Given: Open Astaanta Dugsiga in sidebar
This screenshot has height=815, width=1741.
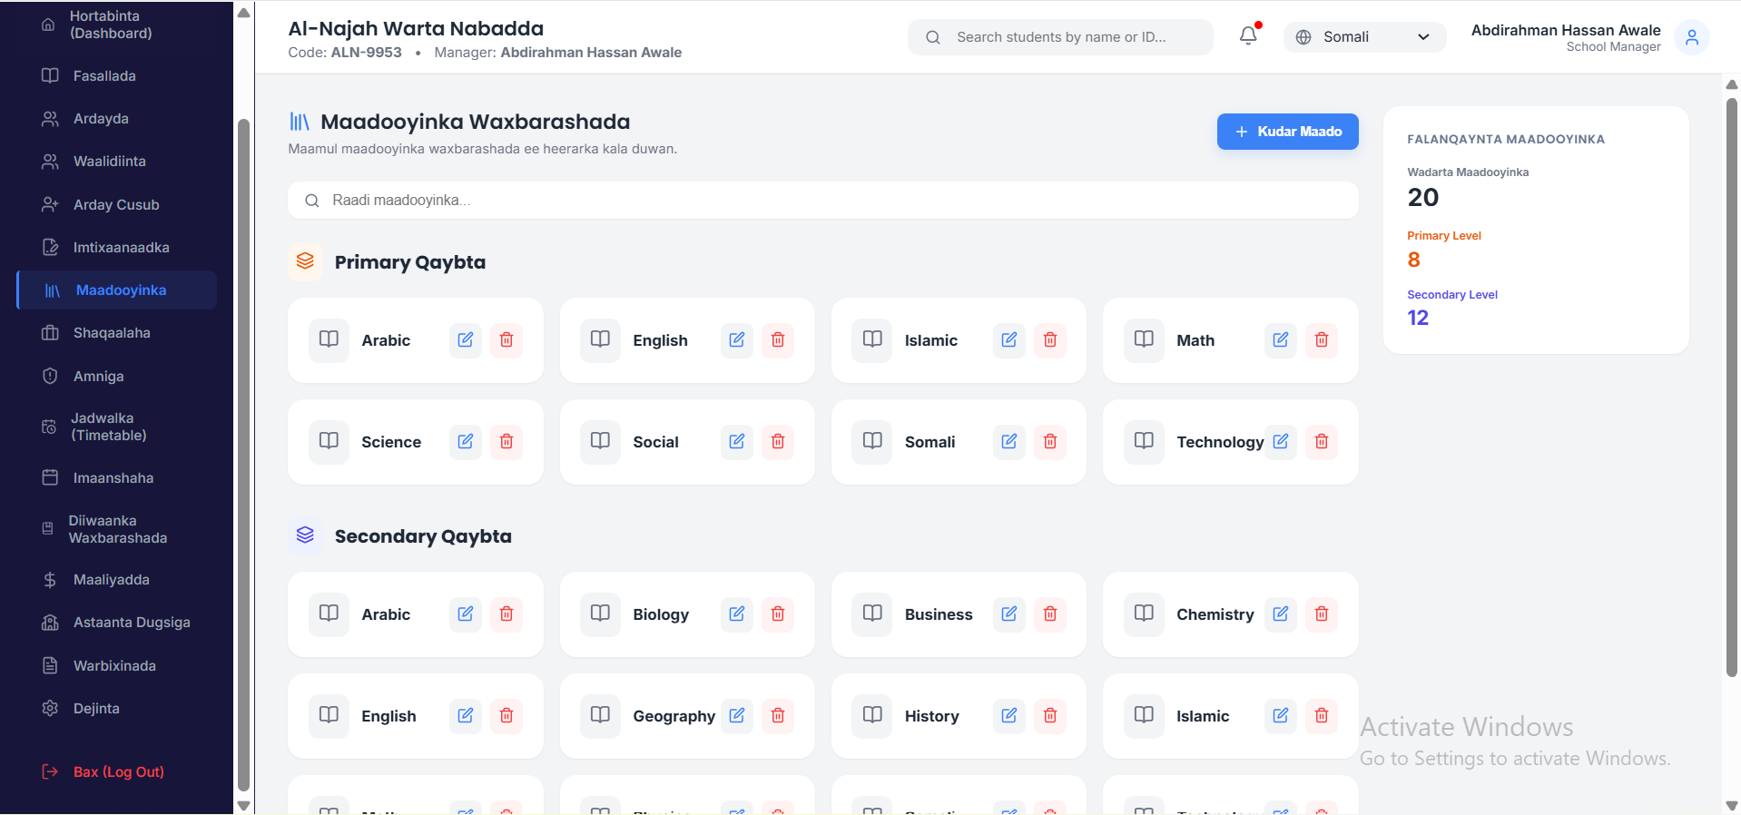Looking at the screenshot, I should click(116, 623).
